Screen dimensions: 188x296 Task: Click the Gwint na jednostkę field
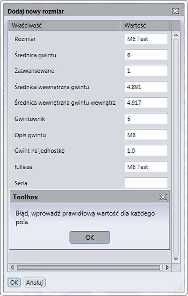pyautogui.click(x=146, y=151)
